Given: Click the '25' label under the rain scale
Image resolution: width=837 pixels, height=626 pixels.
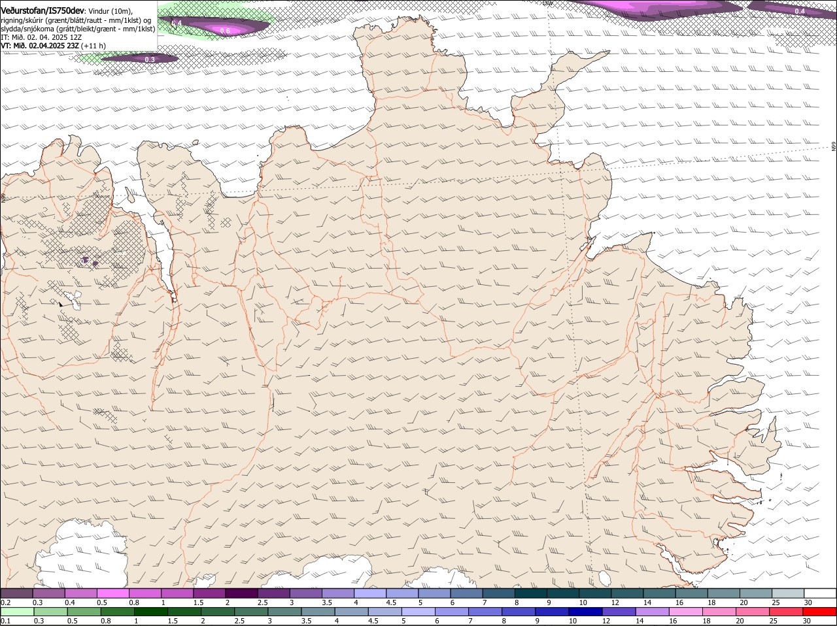Looking at the screenshot, I should (774, 621).
